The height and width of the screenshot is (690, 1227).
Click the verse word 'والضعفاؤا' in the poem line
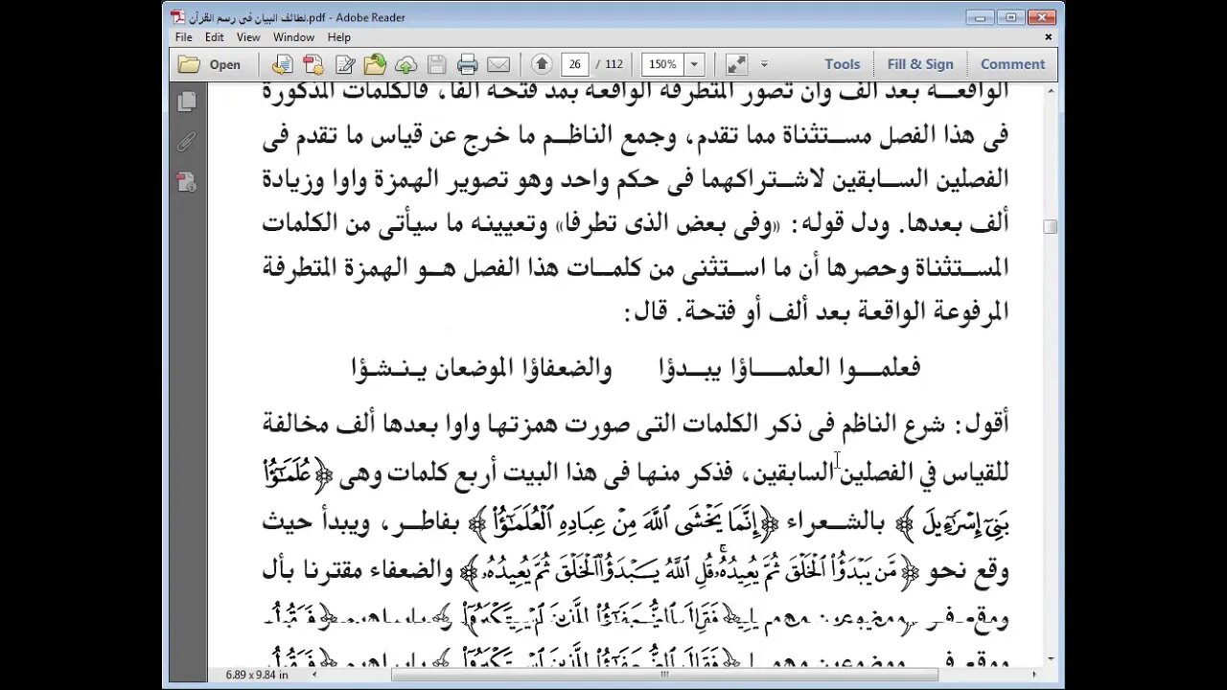[567, 368]
